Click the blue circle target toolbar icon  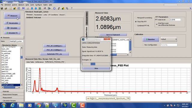point(54,8)
